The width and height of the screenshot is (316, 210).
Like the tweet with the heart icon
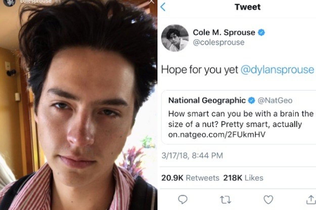268,200
